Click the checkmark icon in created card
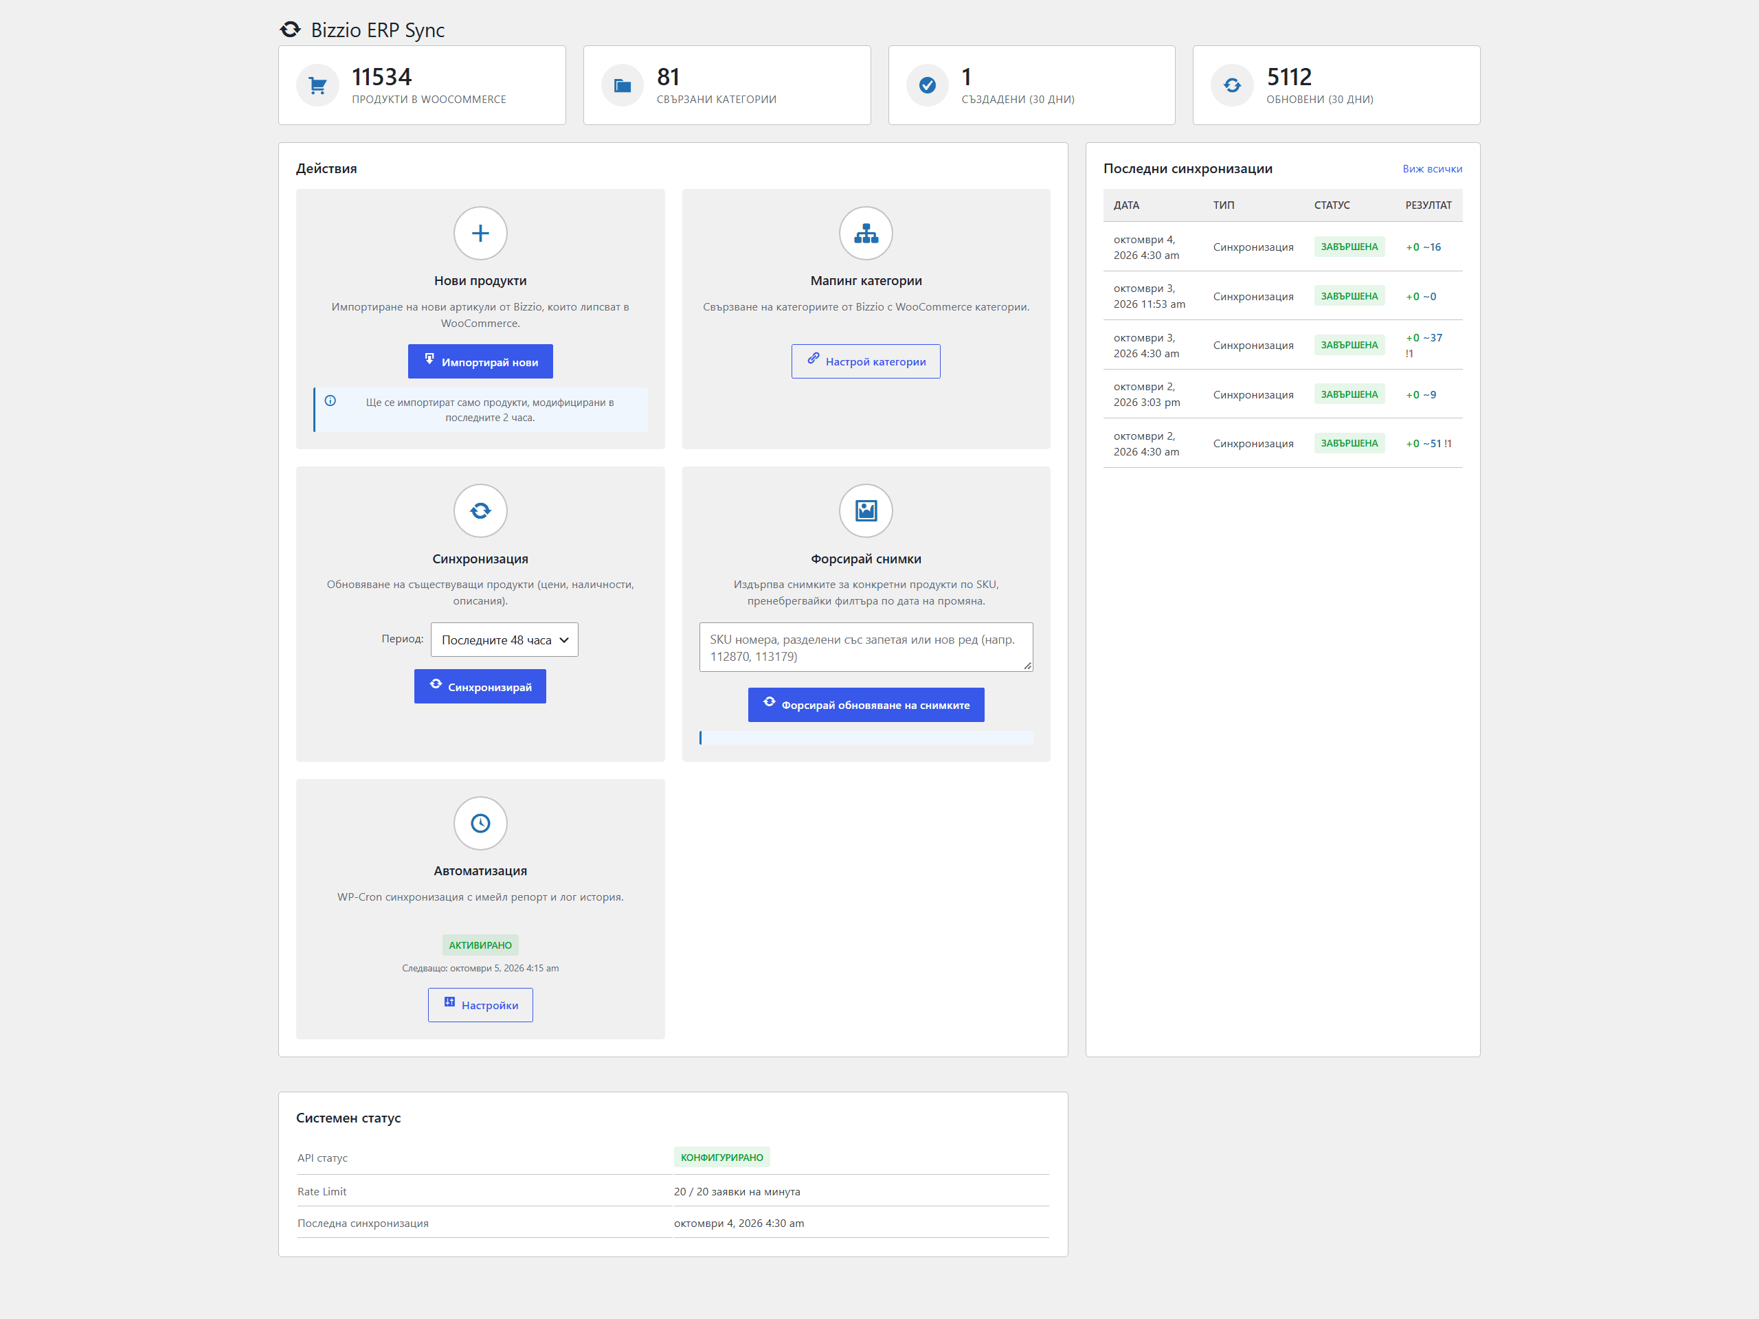This screenshot has width=1759, height=1319. coord(927,85)
